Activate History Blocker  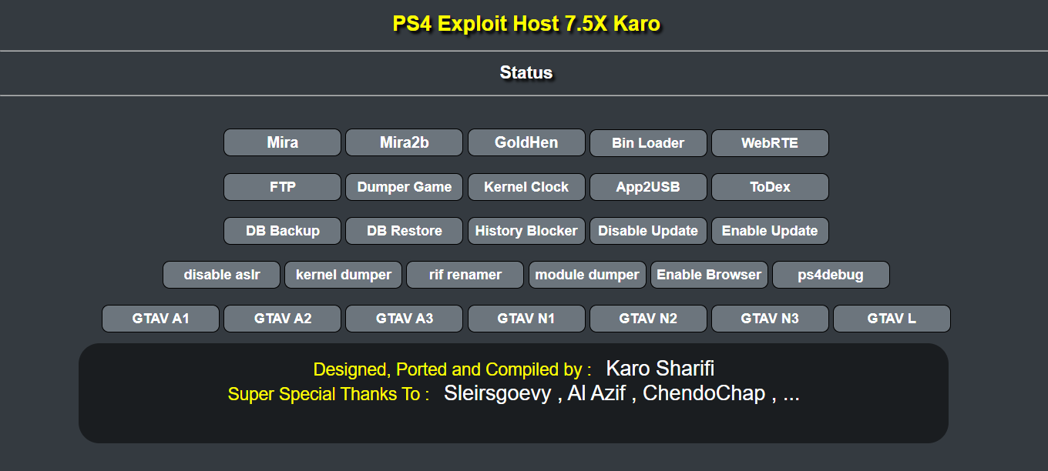[526, 230]
